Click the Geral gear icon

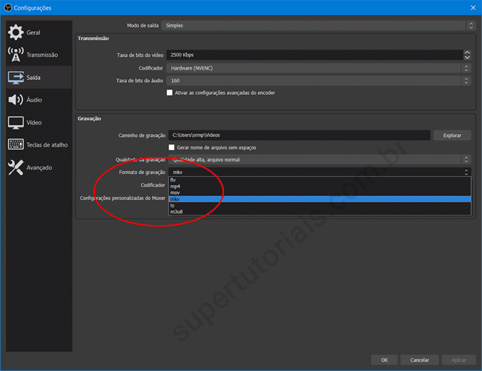[x=16, y=33]
